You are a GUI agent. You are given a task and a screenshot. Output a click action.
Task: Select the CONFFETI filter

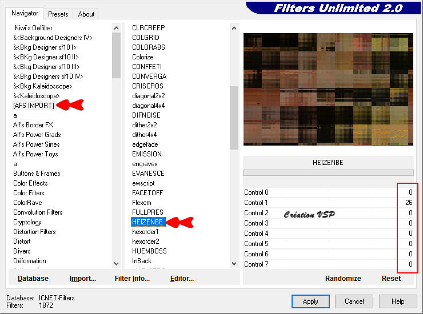pos(147,67)
